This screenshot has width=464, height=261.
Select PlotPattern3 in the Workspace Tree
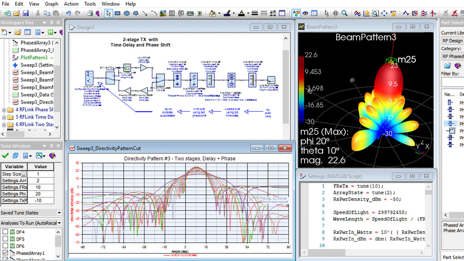(x=34, y=58)
